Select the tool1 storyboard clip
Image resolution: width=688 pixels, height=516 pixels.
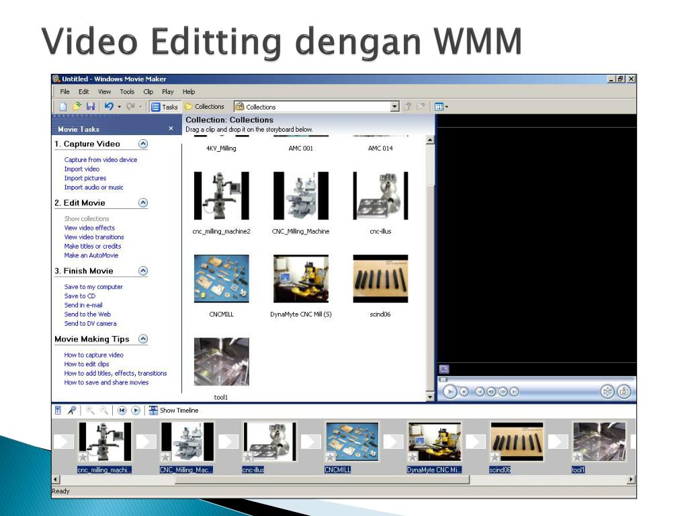pyautogui.click(x=599, y=441)
